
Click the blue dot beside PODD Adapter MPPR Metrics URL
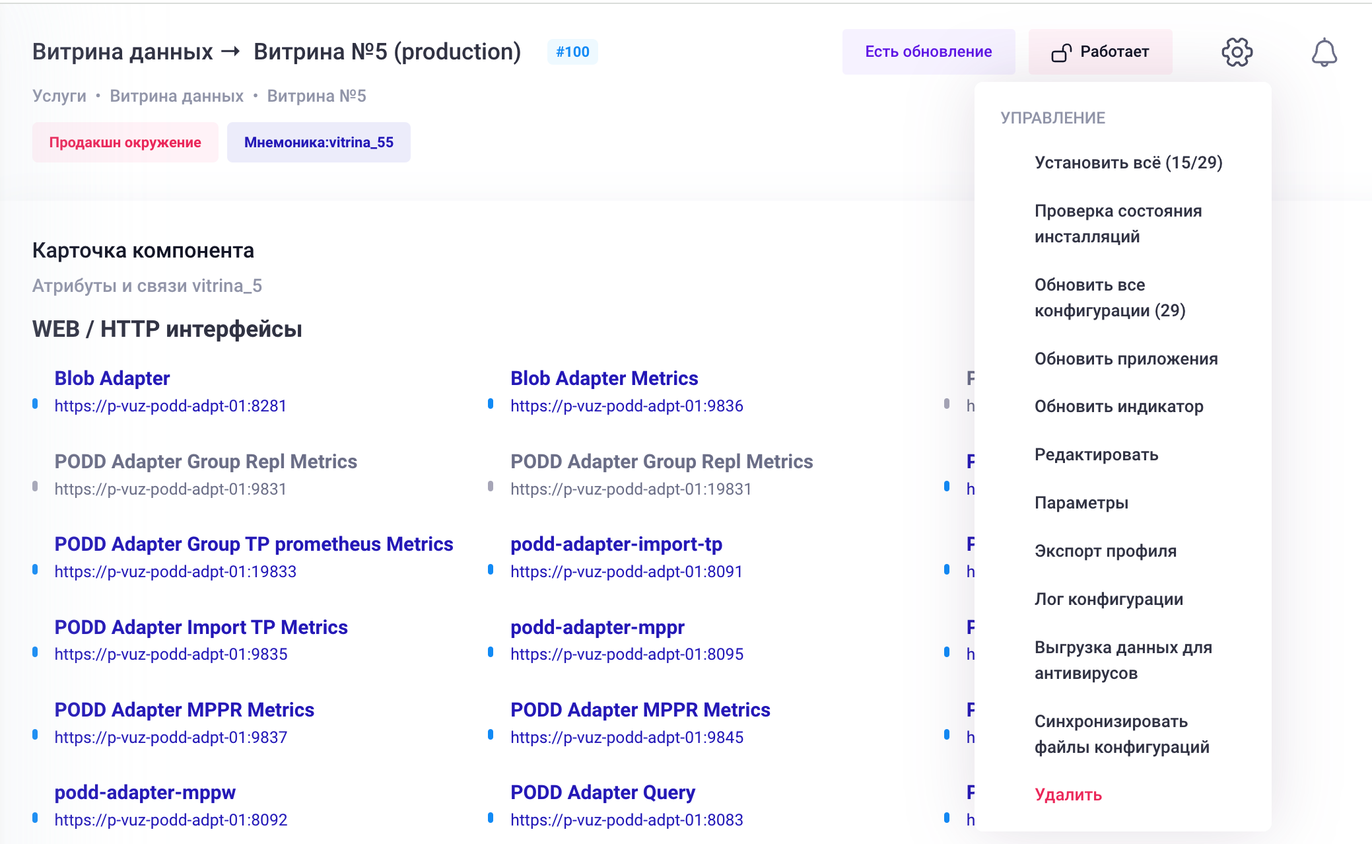(36, 736)
